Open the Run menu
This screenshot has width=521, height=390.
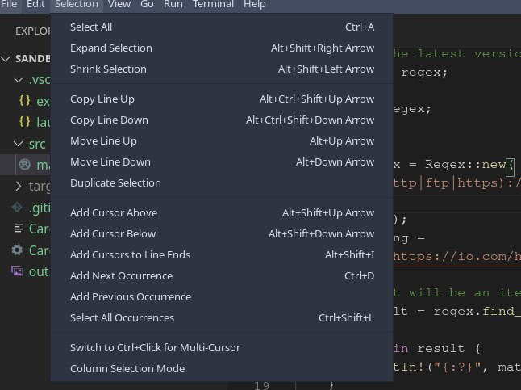point(173,4)
